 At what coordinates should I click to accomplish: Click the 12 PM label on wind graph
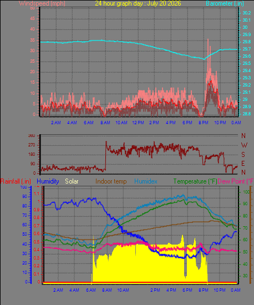[138, 123]
